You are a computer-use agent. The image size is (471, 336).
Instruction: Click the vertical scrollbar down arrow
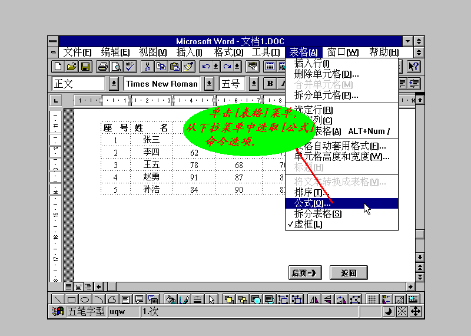tap(419, 257)
